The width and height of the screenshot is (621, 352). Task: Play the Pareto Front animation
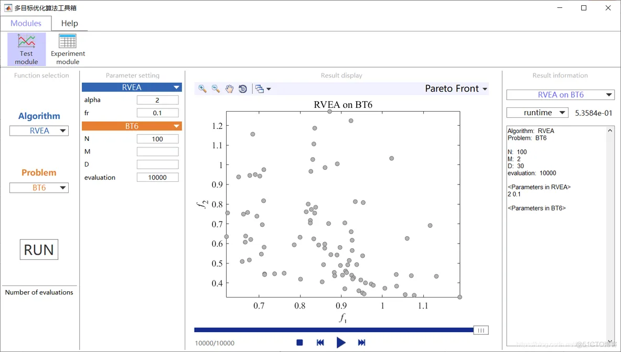[x=341, y=342]
